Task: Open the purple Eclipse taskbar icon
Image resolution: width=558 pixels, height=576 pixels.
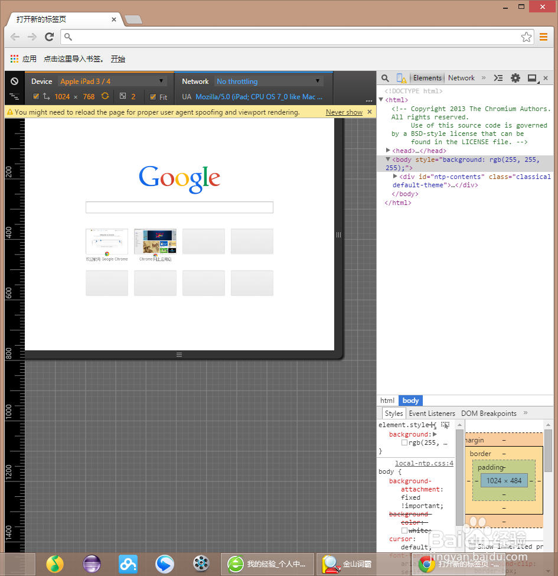Action: tap(92, 564)
